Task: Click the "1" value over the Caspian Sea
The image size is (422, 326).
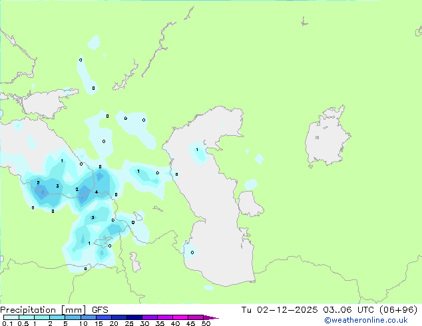Action: 197,150
